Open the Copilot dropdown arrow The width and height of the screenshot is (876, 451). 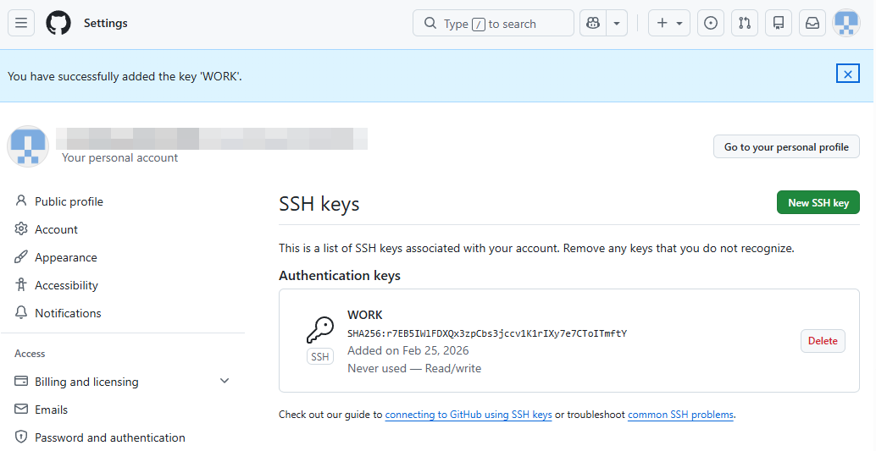click(617, 23)
